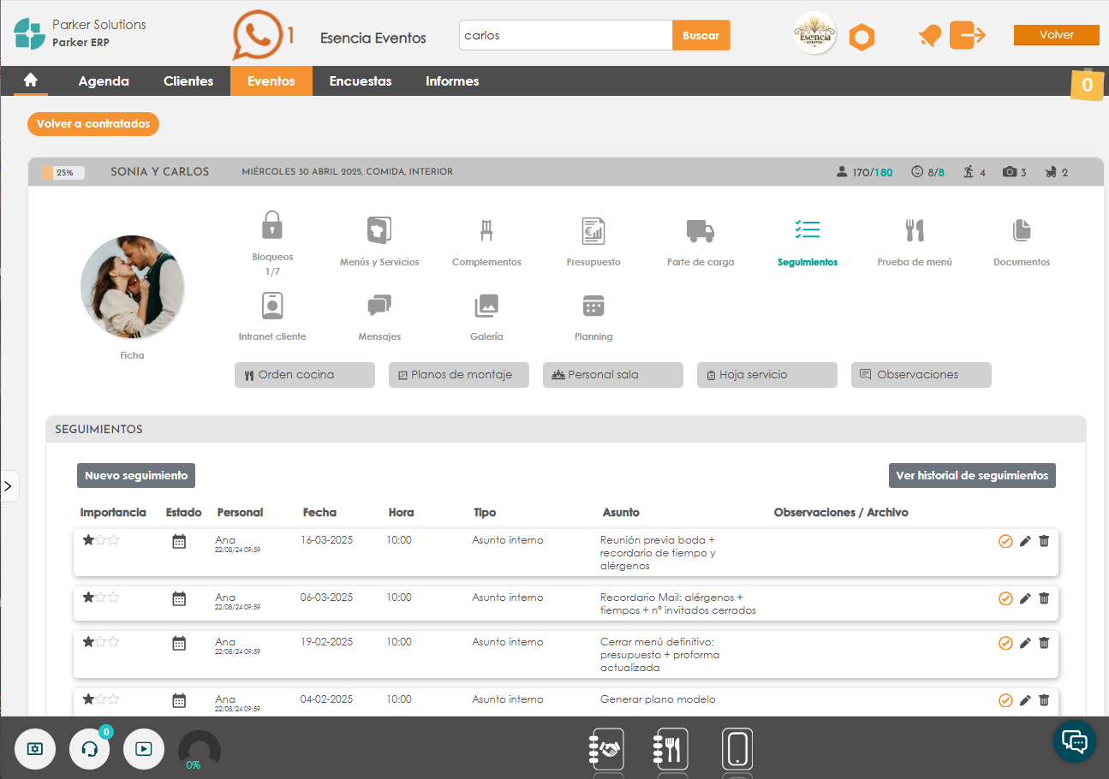The width and height of the screenshot is (1109, 779).
Task: Open Observaciones button
Action: coord(921,375)
